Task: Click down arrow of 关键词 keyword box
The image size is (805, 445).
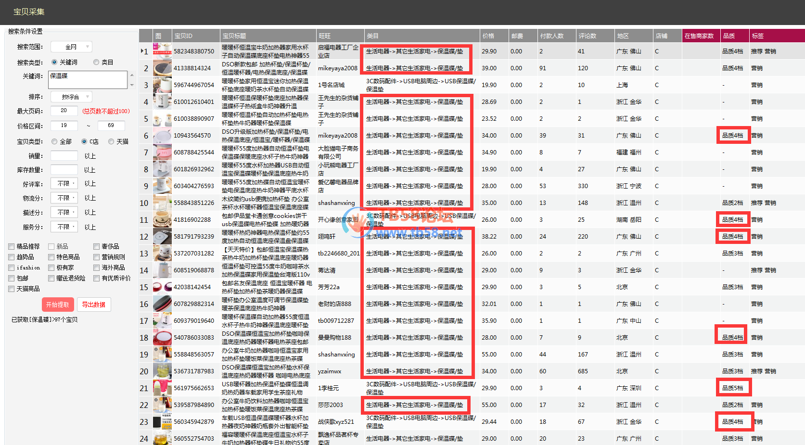Action: tap(132, 85)
